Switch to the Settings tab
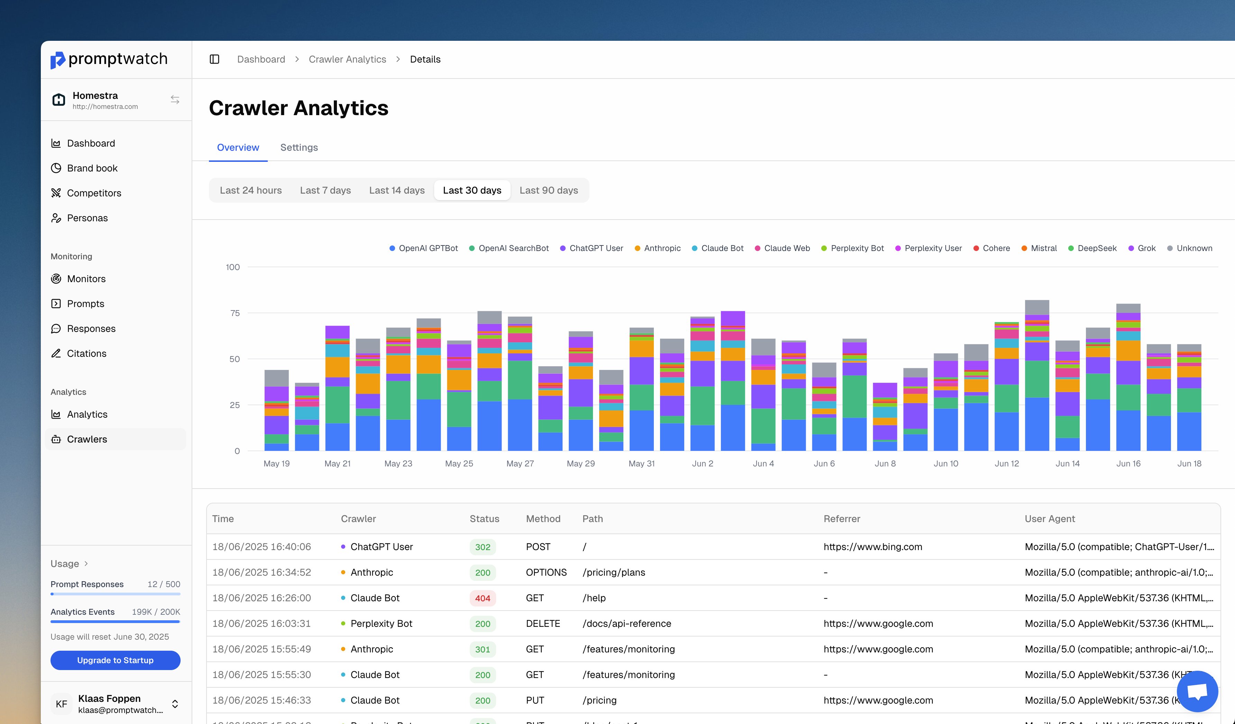1235x724 pixels. [299, 147]
